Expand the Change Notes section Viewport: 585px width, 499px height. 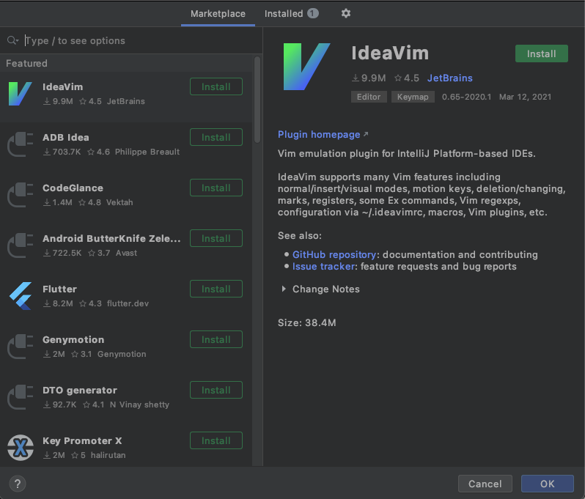[284, 289]
